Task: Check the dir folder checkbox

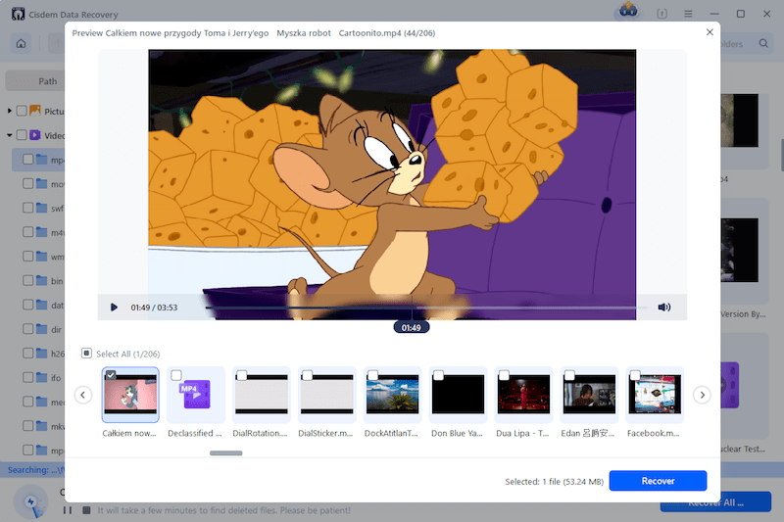Action: coord(28,329)
